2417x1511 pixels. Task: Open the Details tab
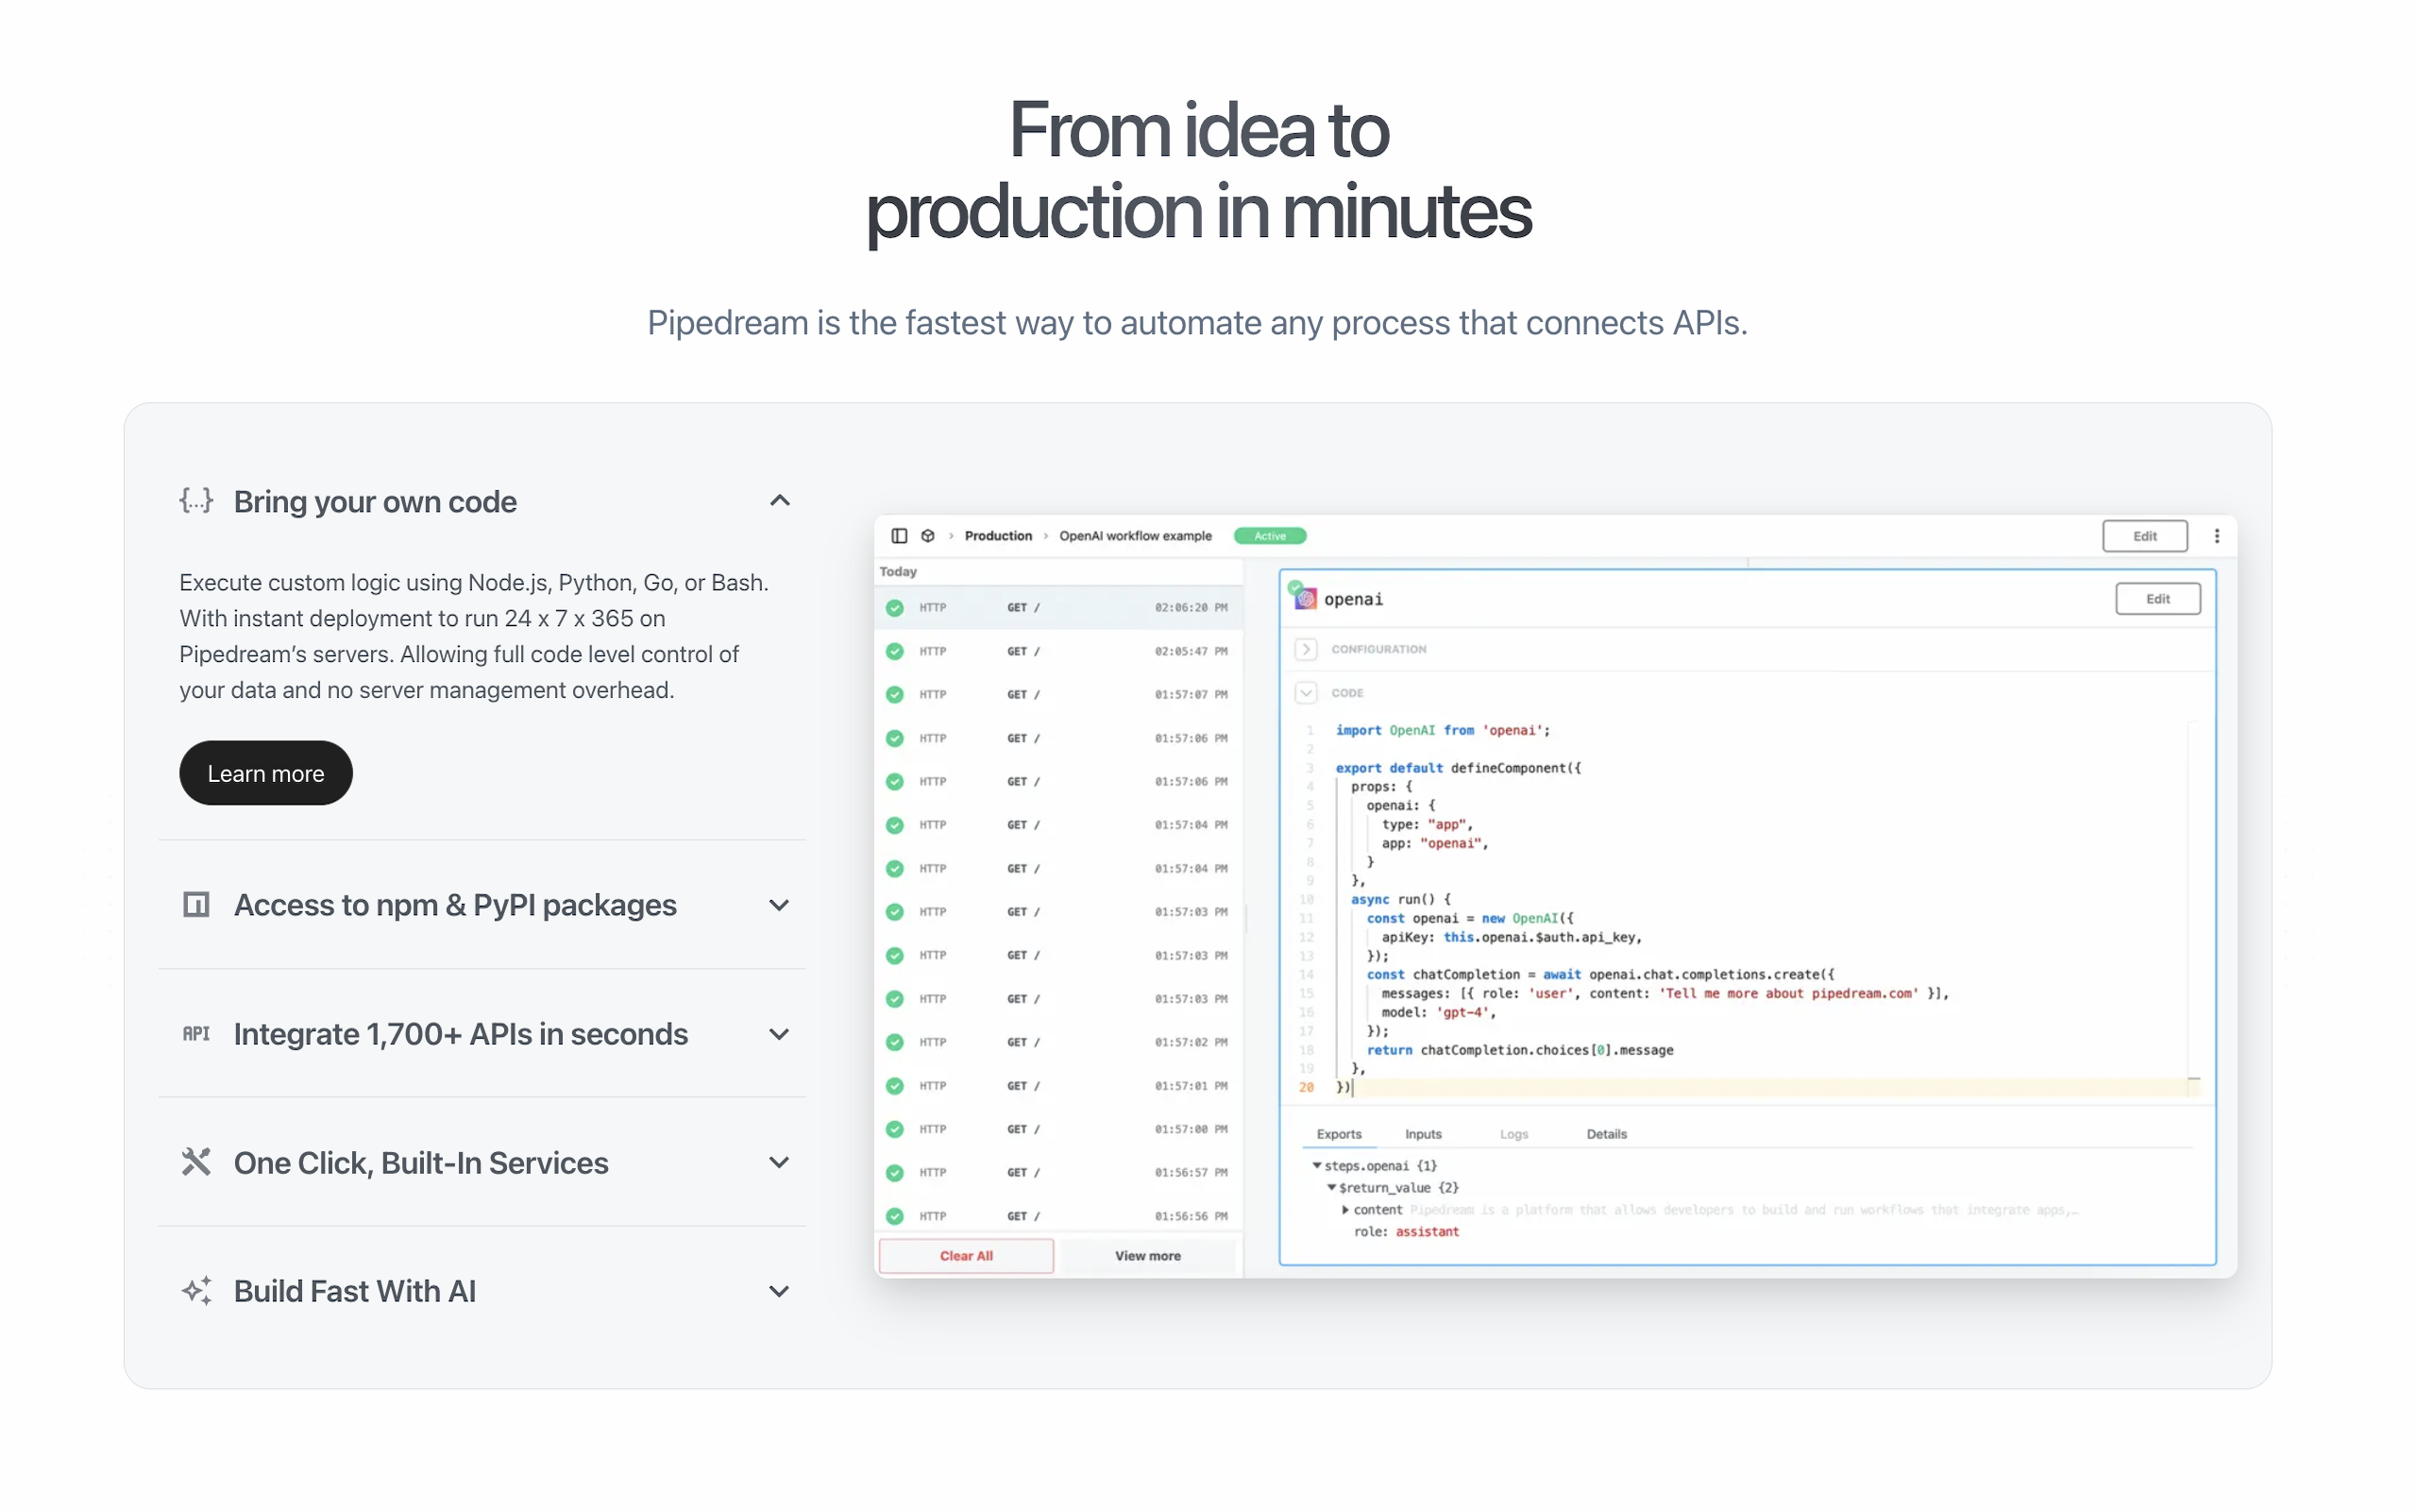(x=1606, y=1133)
